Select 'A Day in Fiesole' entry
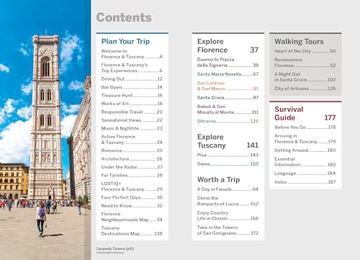 [228, 189]
